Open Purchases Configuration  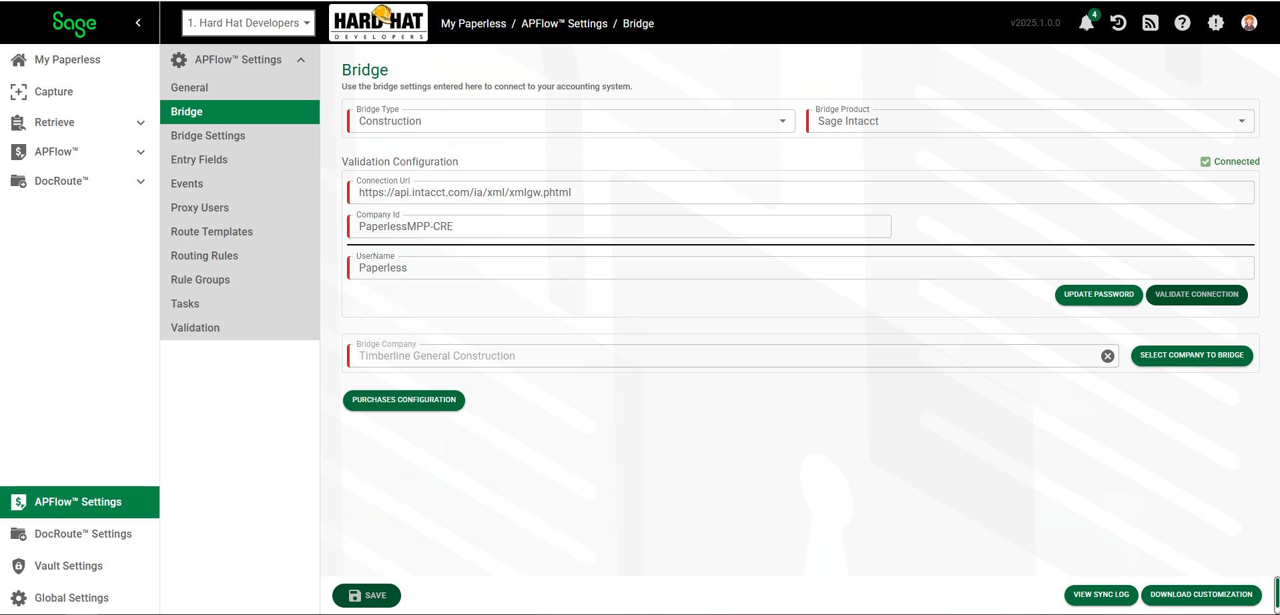[404, 400]
